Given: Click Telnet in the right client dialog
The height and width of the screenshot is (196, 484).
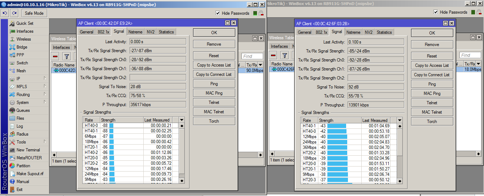Looking at the screenshot, I should pos(432,103).
